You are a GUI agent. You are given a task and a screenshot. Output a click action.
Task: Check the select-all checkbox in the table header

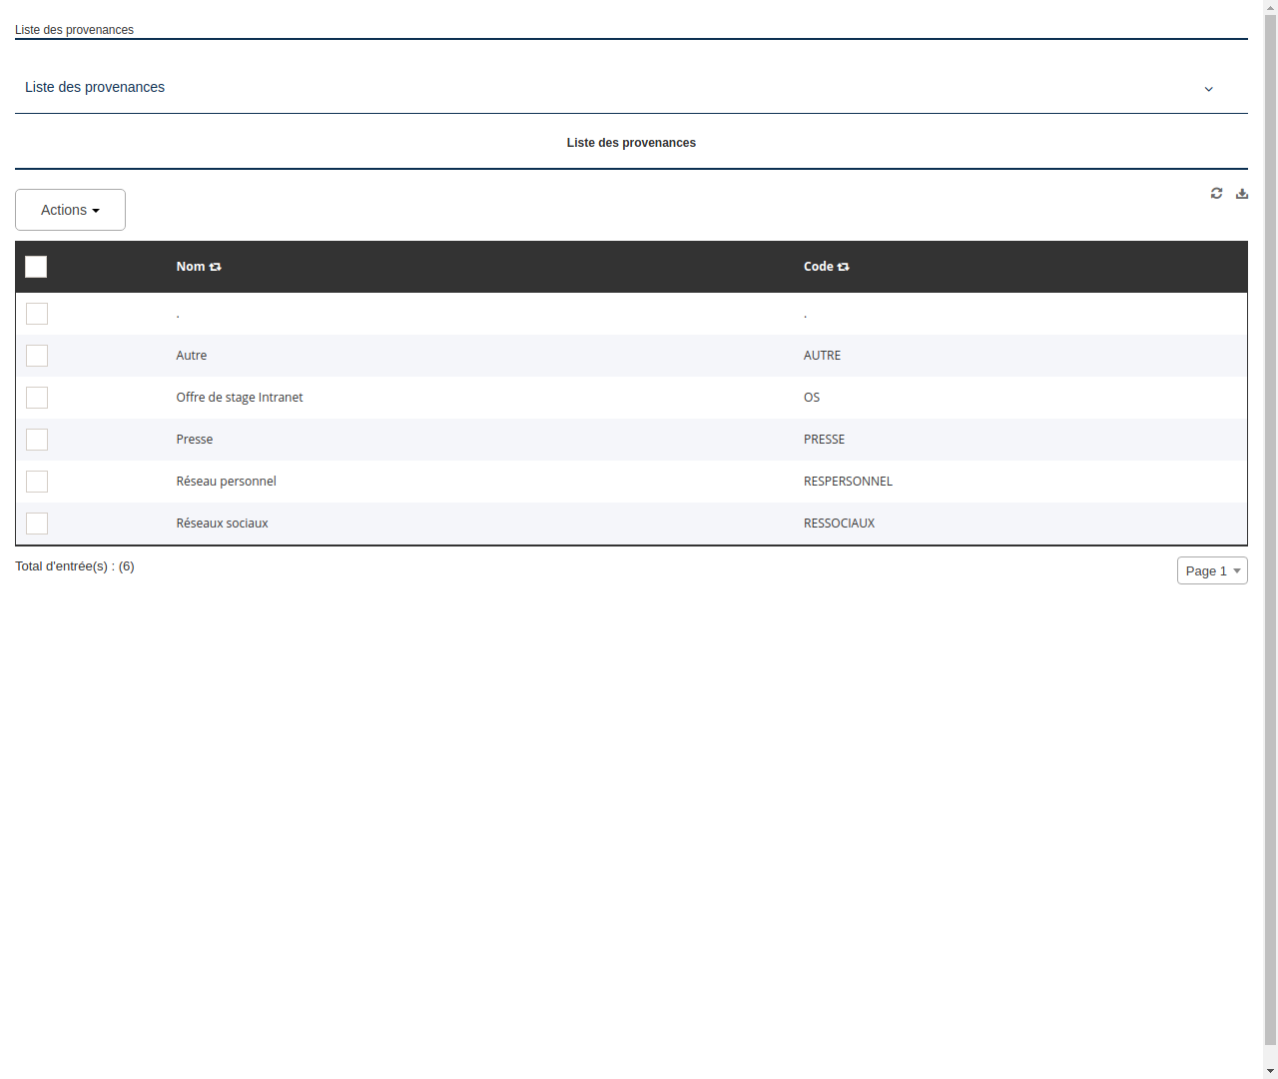[x=36, y=267]
